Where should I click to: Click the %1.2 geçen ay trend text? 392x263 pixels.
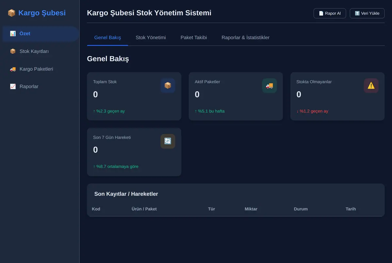coord(312,111)
